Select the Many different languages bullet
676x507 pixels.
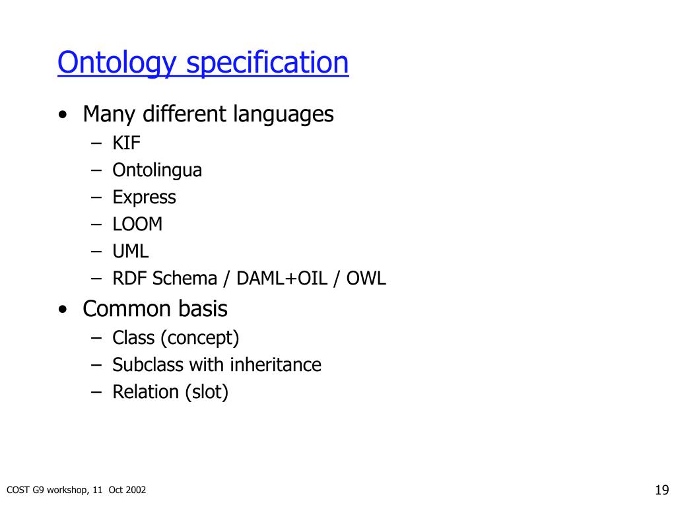coord(208,114)
